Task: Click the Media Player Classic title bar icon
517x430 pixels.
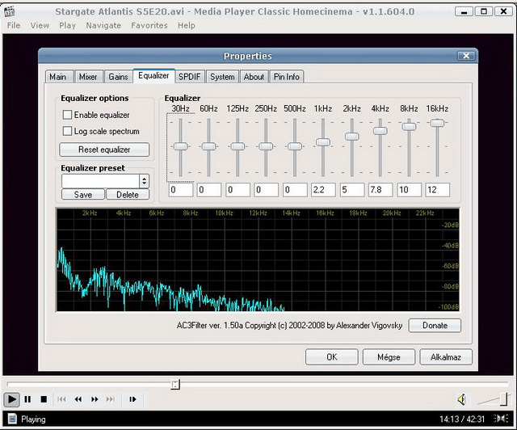Action: 10,11
